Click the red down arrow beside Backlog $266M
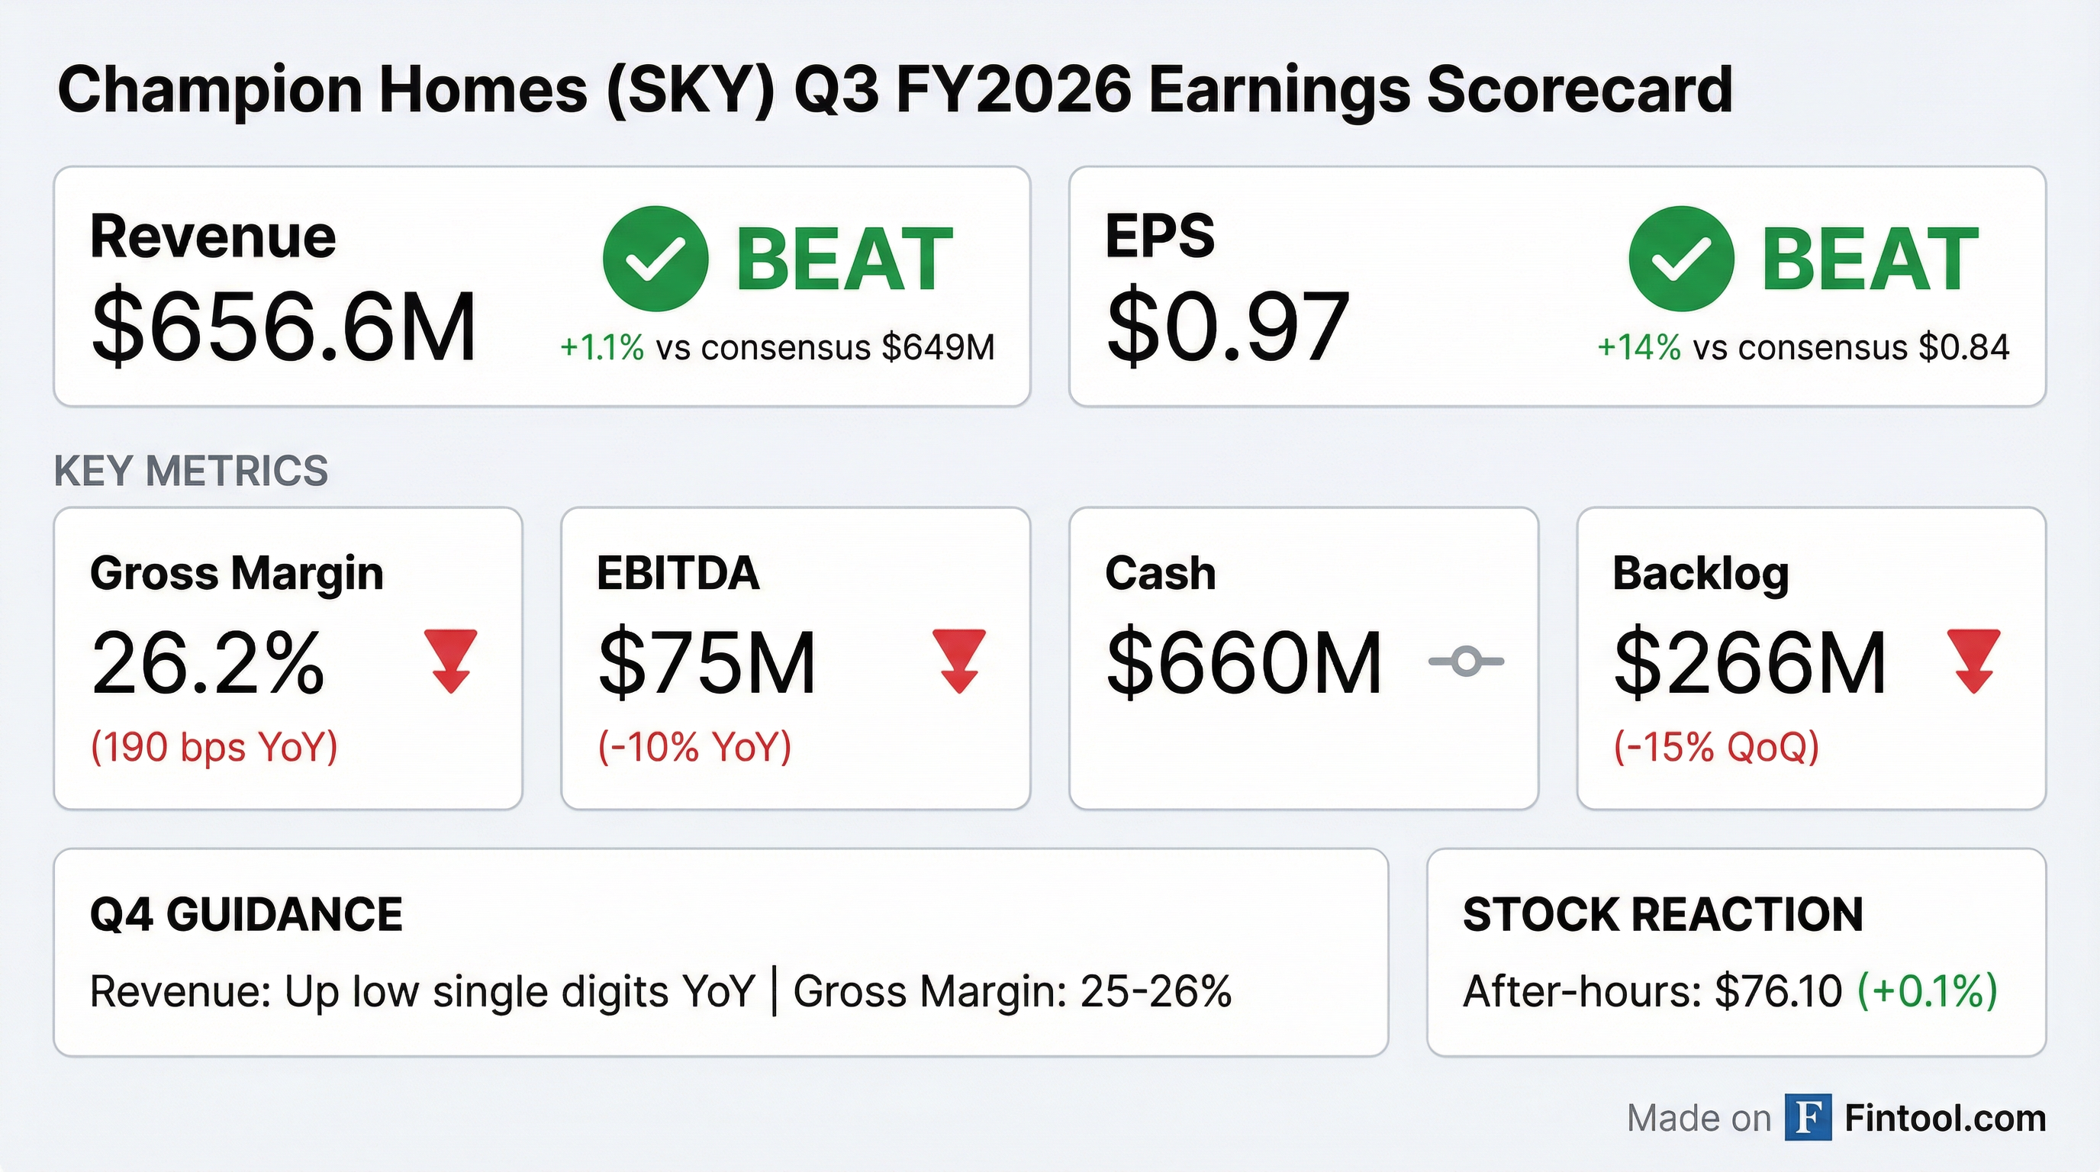The width and height of the screenshot is (2100, 1172). point(1973,660)
